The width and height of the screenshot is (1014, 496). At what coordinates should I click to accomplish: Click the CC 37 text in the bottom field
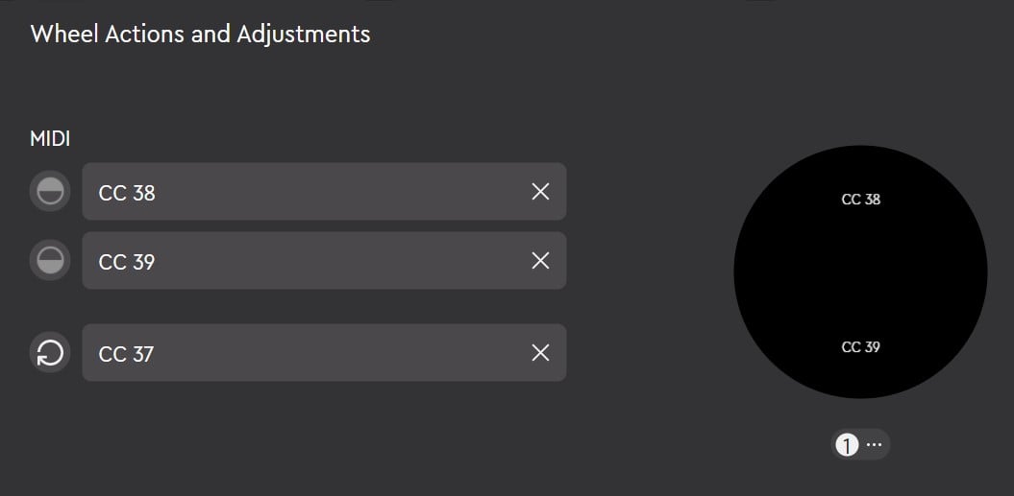[126, 355]
